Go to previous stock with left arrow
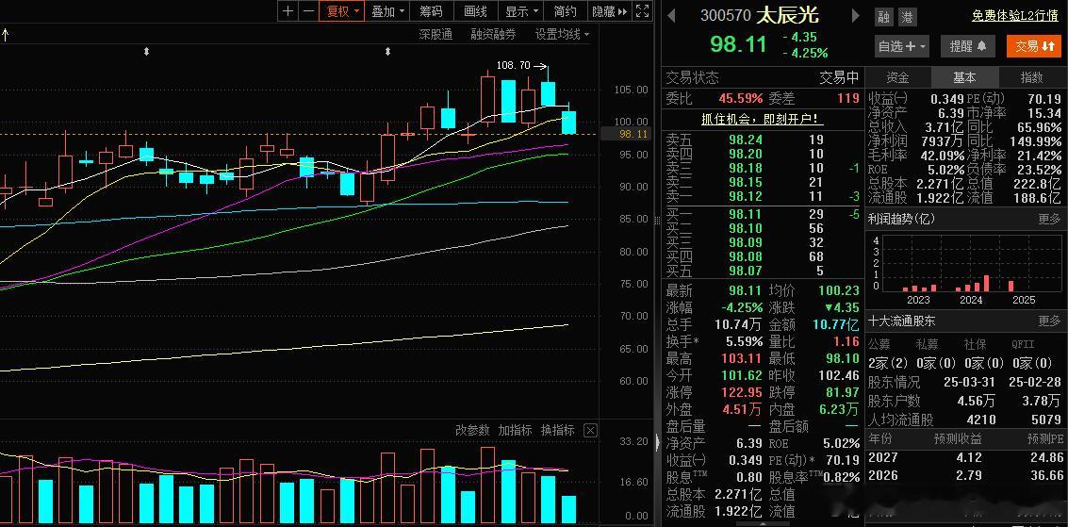 tap(671, 16)
